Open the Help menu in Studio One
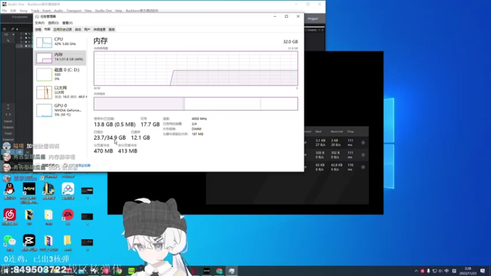Image resolution: width=491 pixels, height=276 pixels. tap(118, 10)
